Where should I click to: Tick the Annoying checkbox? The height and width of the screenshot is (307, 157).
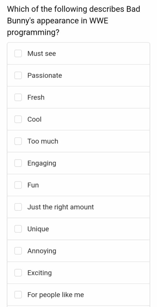(18, 251)
